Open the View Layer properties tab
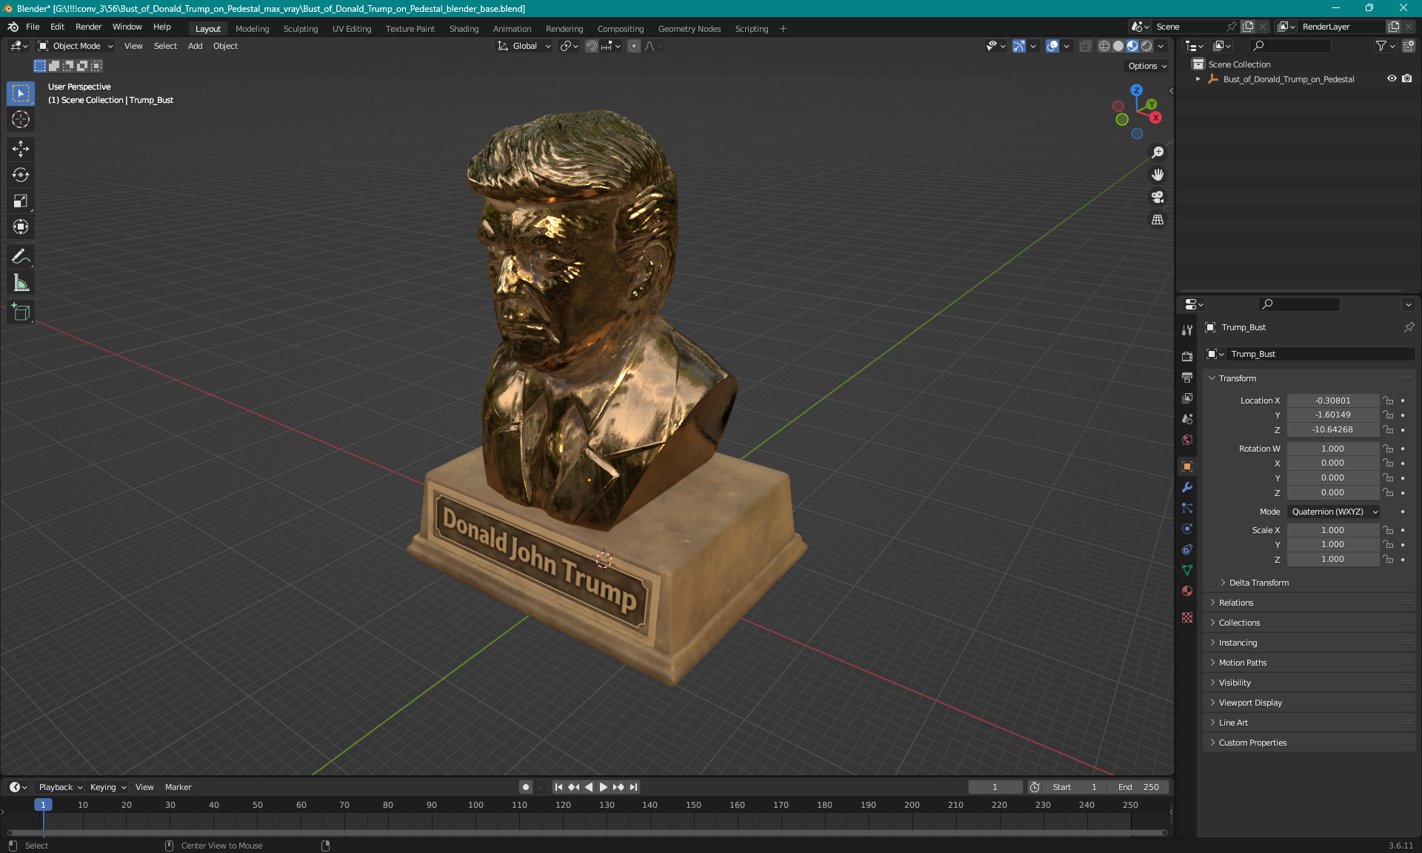1422x853 pixels. click(x=1187, y=398)
